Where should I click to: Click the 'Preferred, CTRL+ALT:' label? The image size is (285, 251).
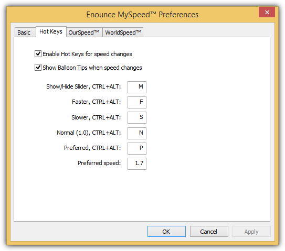pos(92,148)
